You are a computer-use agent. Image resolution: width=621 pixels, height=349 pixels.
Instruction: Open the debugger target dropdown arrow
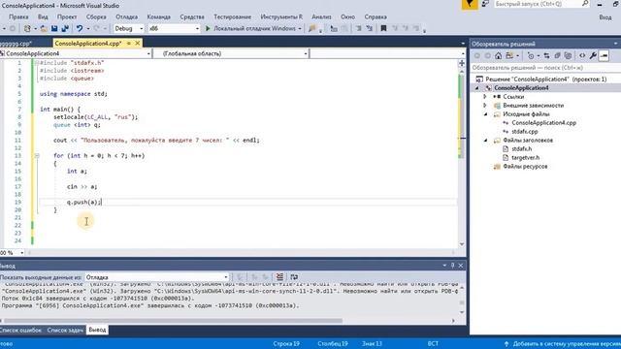click(x=300, y=28)
